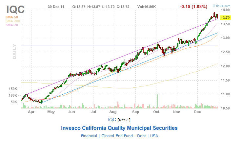
Task: Click the -0.15 (1.08%) change value
Action: click(x=194, y=7)
